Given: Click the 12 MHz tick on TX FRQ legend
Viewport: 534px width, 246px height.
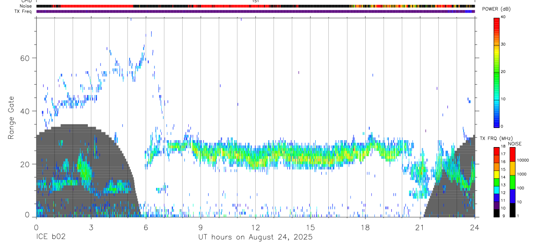Looking at the screenshot, I should pyautogui.click(x=504, y=194).
